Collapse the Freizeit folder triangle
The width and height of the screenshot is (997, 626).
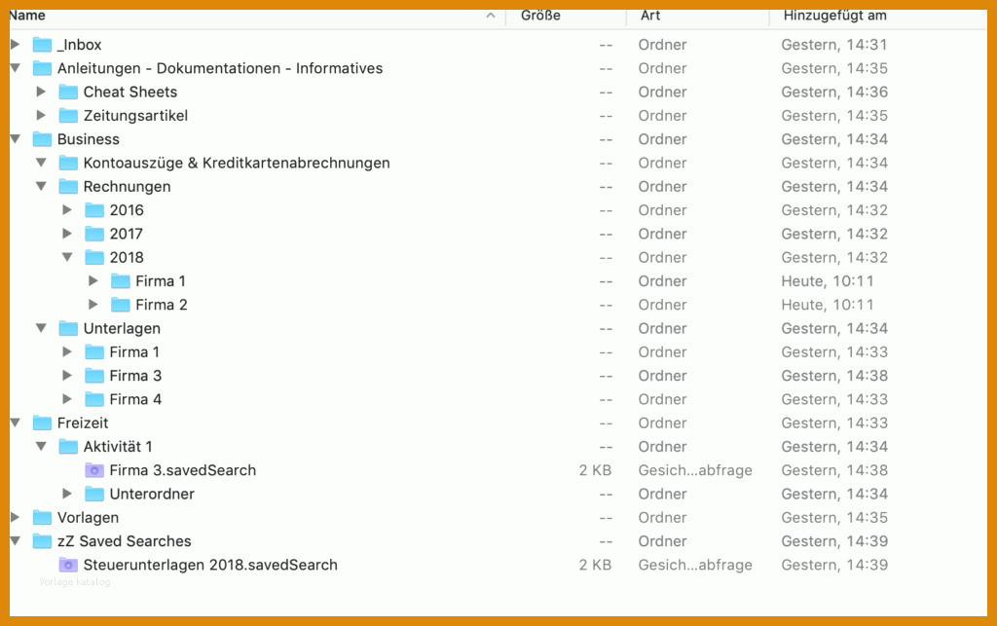coord(16,423)
